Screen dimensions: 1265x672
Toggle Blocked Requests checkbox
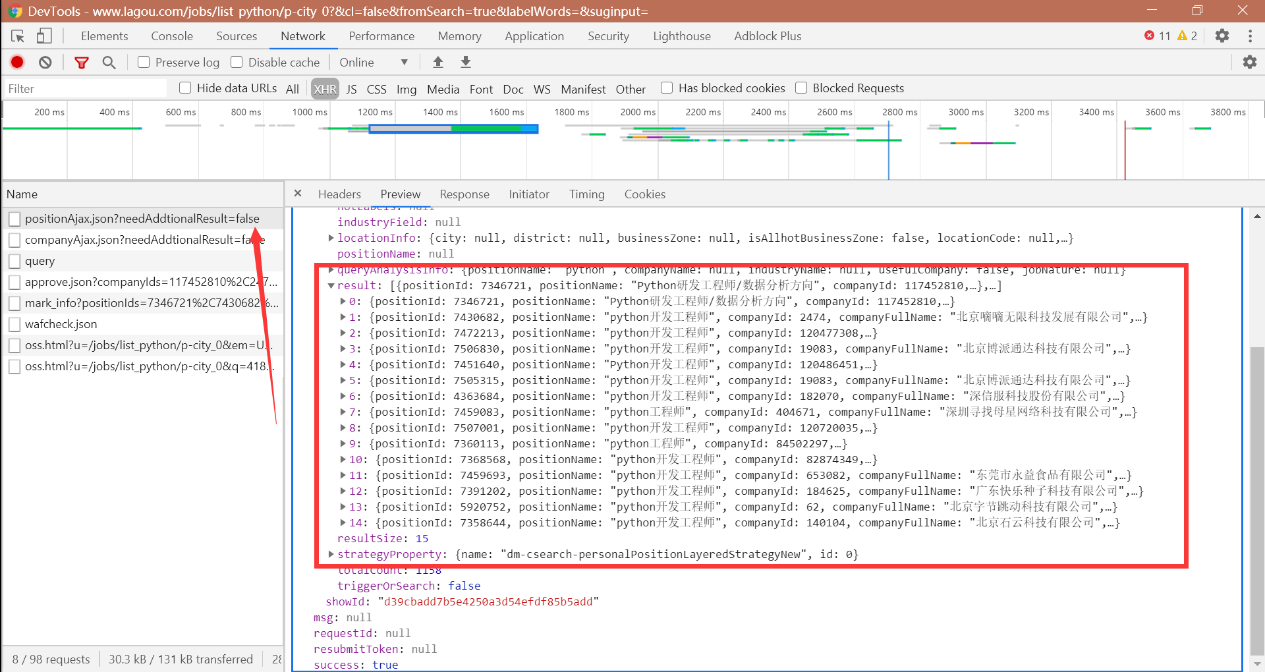click(801, 88)
